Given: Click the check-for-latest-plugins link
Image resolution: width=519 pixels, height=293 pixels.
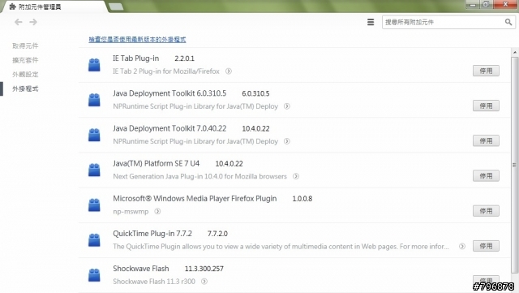Looking at the screenshot, I should [x=137, y=40].
